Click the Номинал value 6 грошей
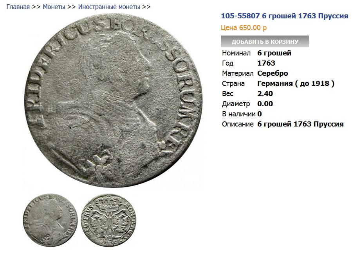The image size is (352, 253). pos(274,53)
